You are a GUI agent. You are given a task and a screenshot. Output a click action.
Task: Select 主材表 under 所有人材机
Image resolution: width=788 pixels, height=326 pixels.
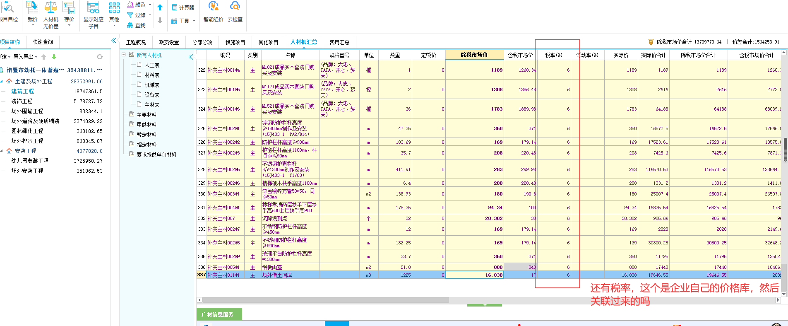pos(152,105)
